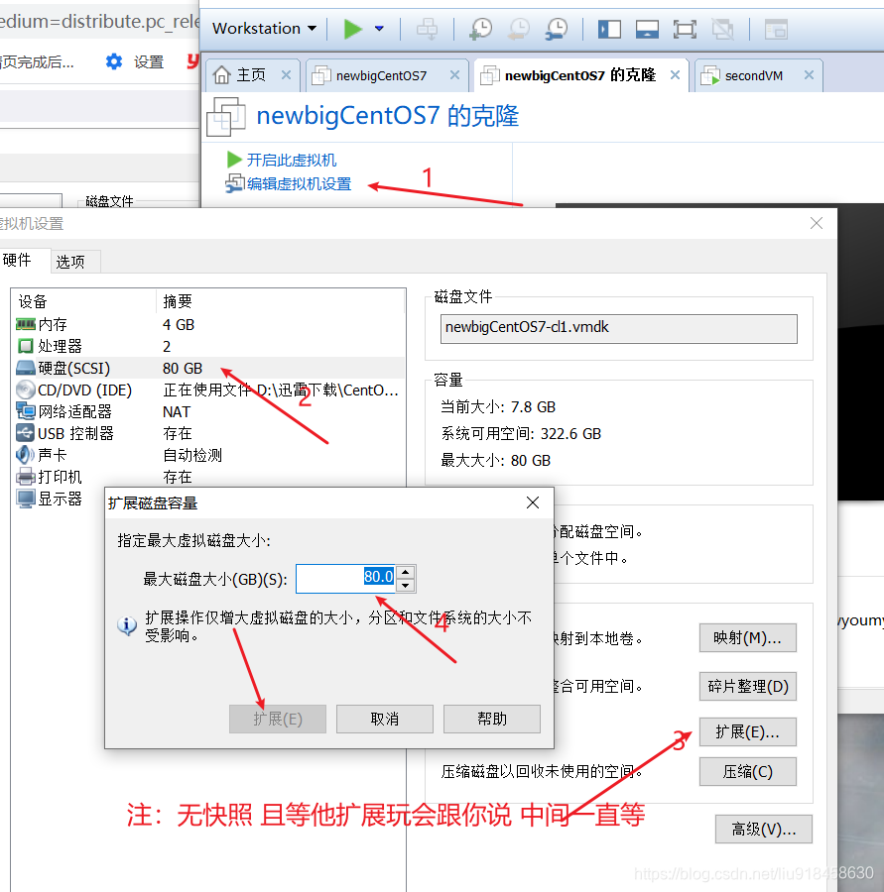Image resolution: width=884 pixels, height=892 pixels.
Task: Select the USB 控制器 device row
Action: point(208,433)
